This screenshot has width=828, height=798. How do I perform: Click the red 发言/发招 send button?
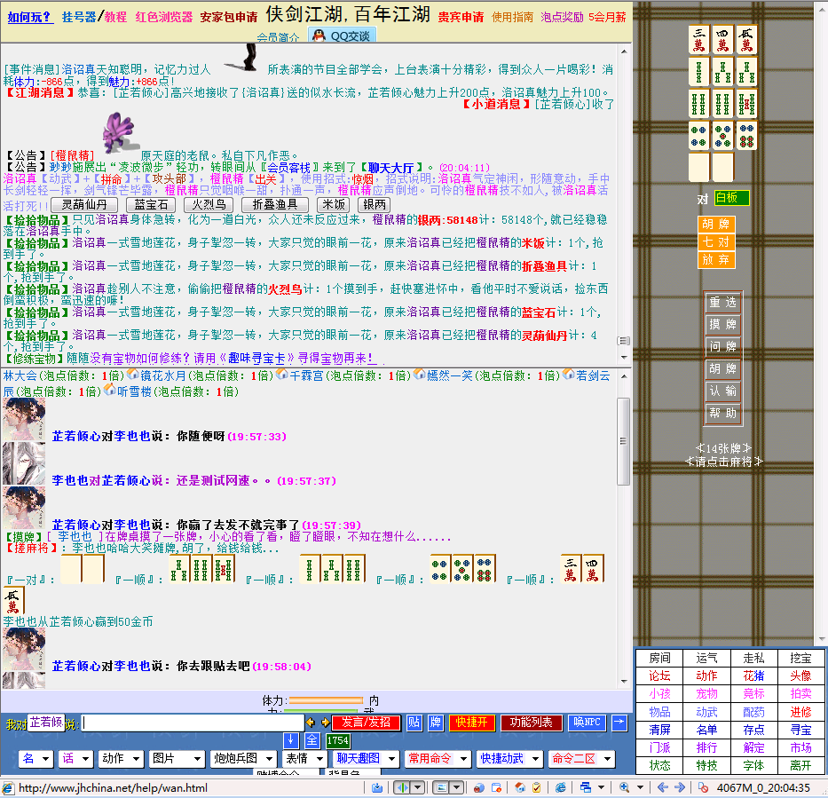(x=366, y=723)
